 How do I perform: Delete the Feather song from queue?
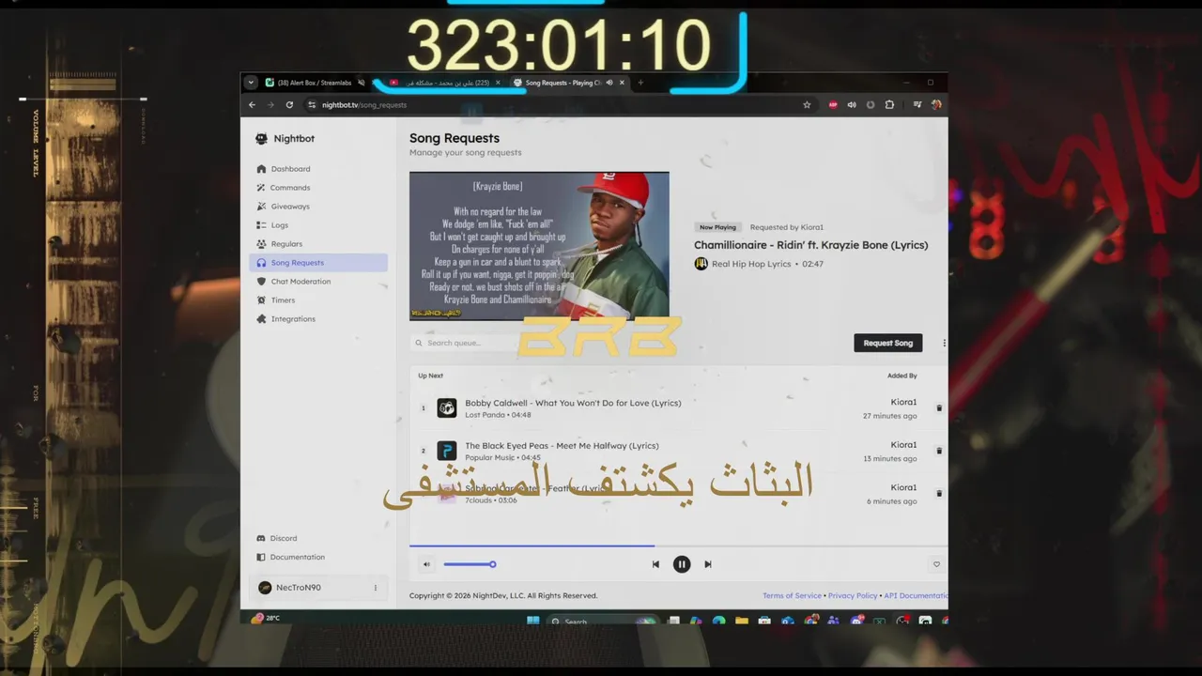click(x=939, y=493)
